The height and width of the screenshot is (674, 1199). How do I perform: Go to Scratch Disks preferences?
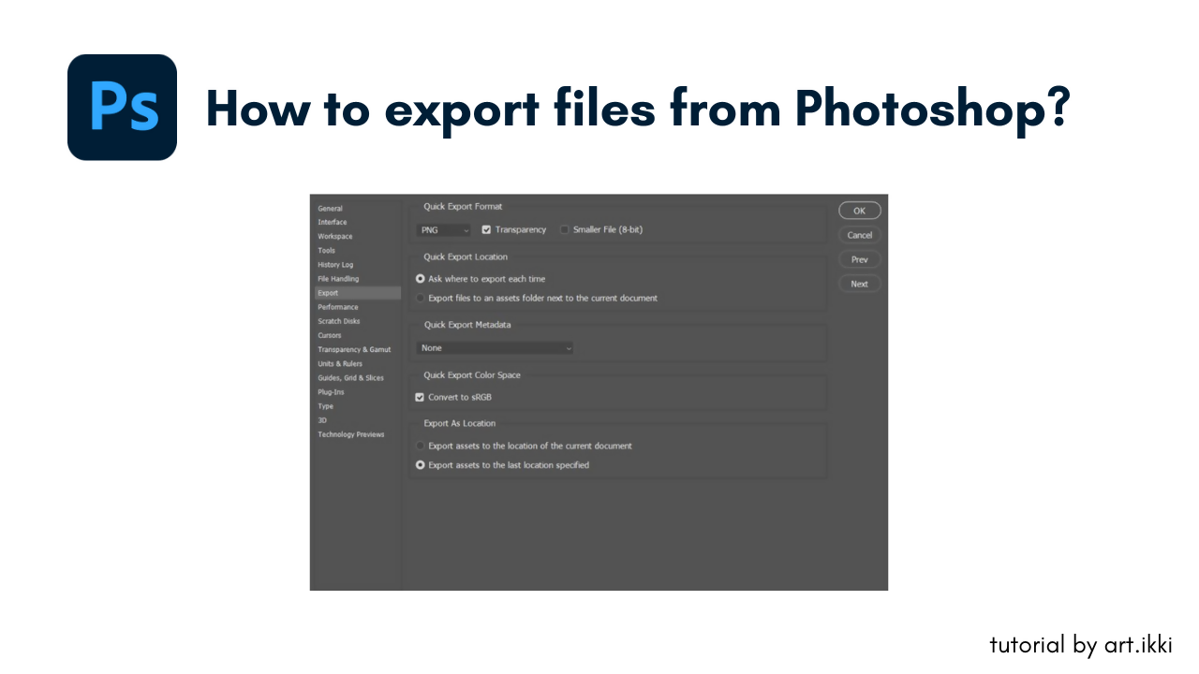coord(338,321)
